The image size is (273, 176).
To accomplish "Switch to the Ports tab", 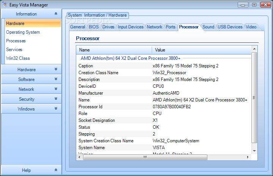I will [171, 27].
